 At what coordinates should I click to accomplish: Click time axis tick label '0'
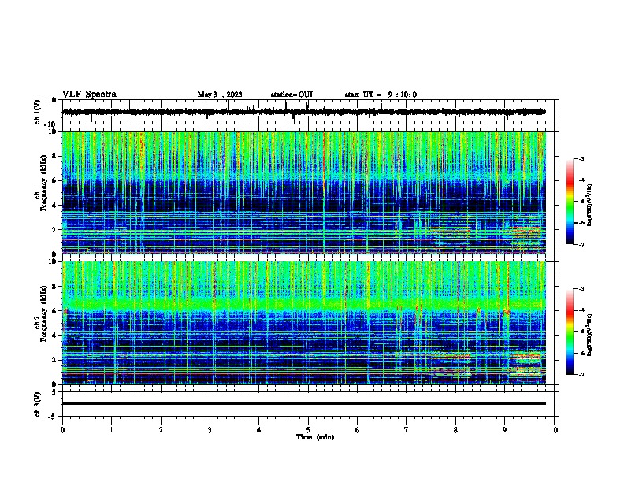[62, 430]
